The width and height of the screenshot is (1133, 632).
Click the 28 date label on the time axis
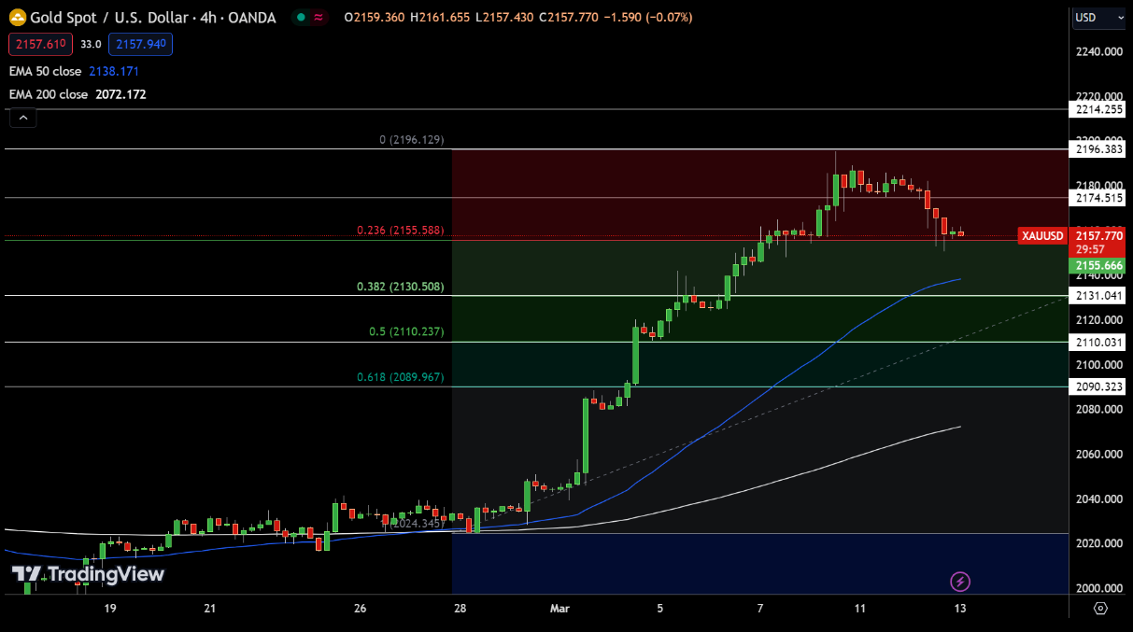click(460, 609)
